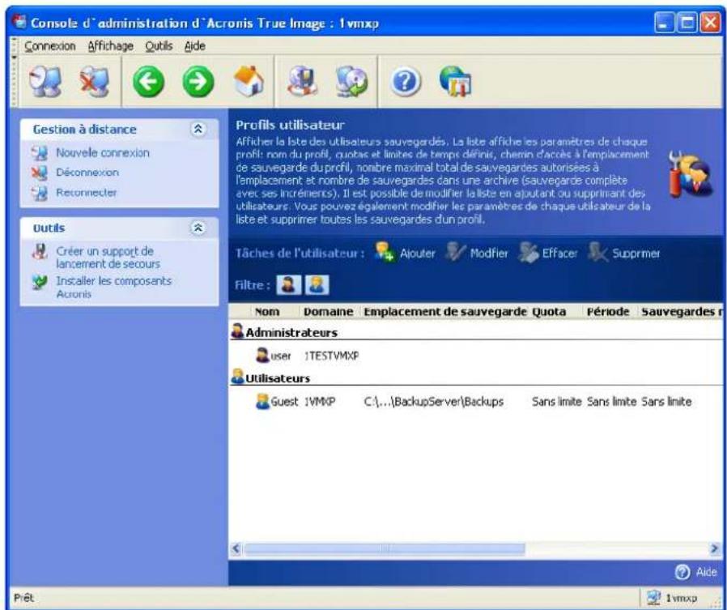The height and width of the screenshot is (610, 727).
Task: Click the 1vmxp computer icon in status bar
Action: coord(654,598)
